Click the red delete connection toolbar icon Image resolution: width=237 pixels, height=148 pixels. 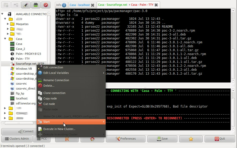pos(46,5)
